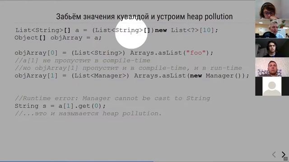Go back with previous slide arrow

tap(274, 154)
